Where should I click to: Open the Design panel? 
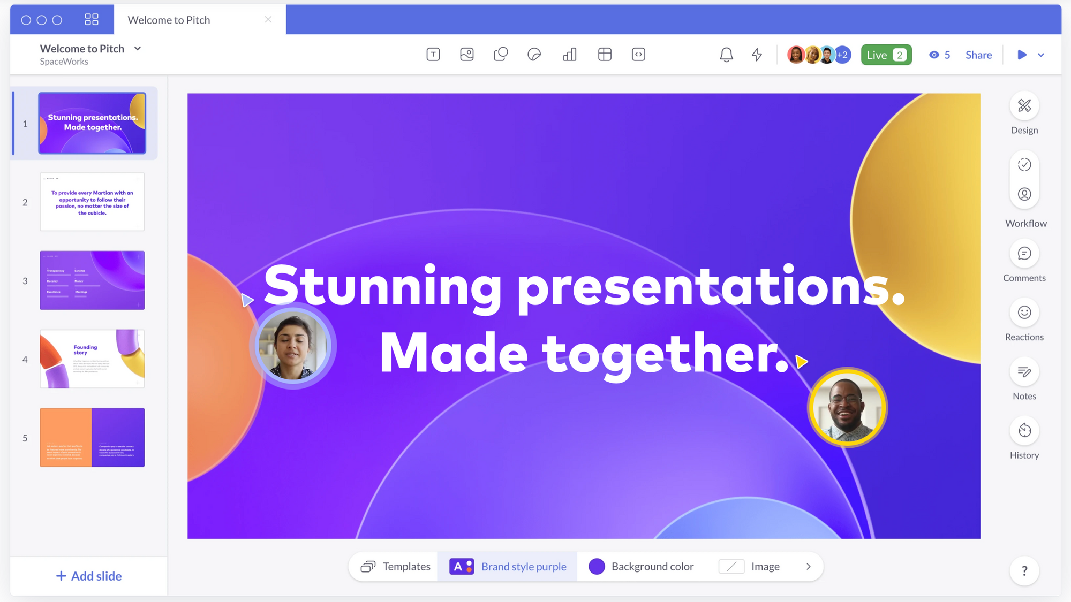1024,106
